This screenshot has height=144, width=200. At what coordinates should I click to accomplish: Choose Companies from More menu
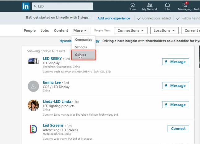(83, 39)
